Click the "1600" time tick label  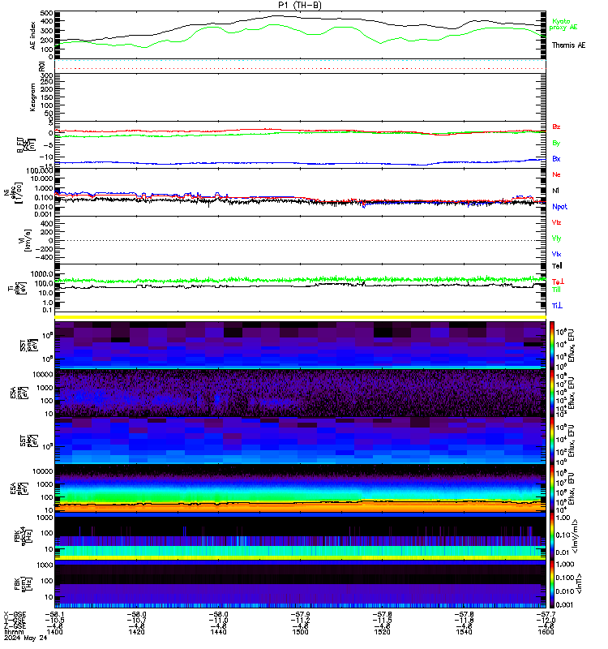(x=546, y=632)
